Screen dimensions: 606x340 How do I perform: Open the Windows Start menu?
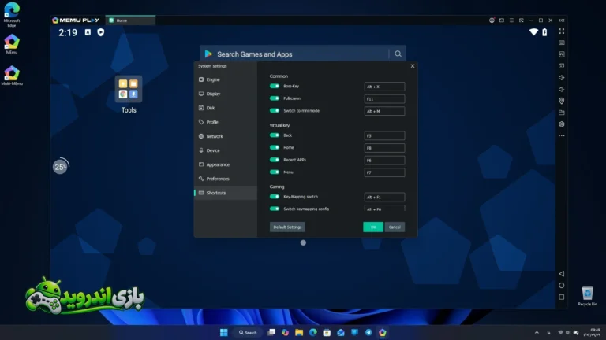(x=224, y=332)
